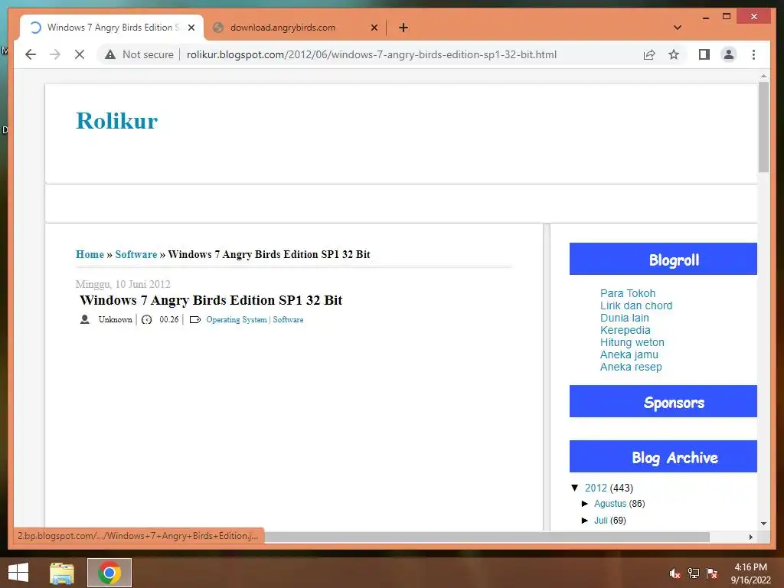Viewport: 784px width, 588px height.
Task: Click the address bar URL
Action: pos(371,54)
